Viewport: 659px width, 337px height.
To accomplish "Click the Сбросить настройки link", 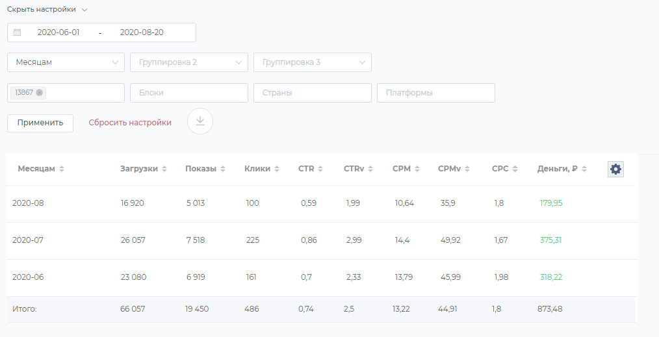I will pyautogui.click(x=130, y=123).
